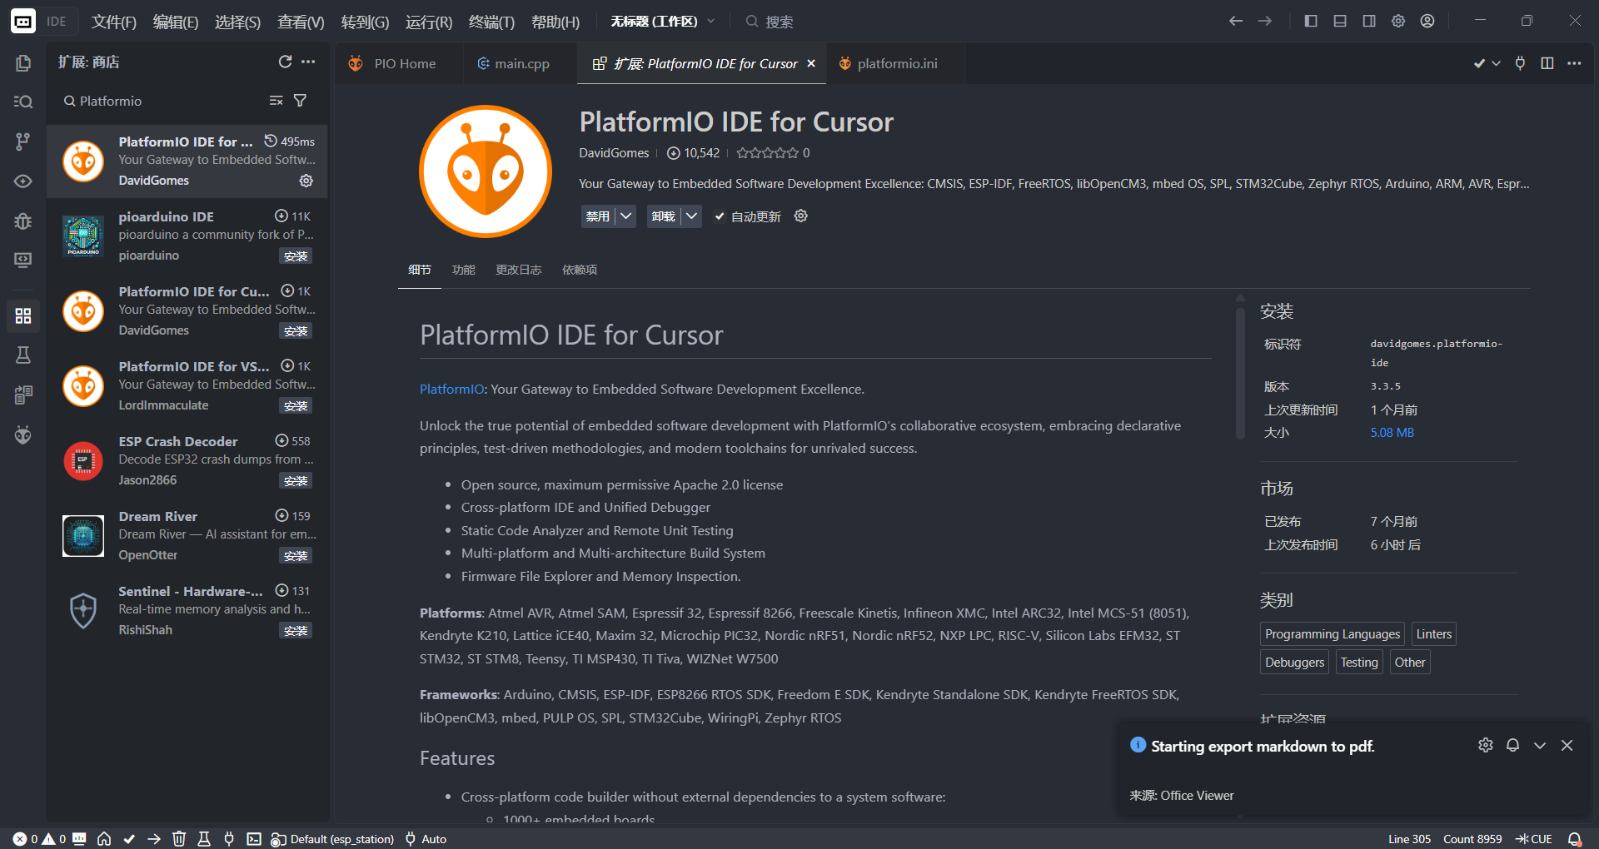Screen dimensions: 1599x849
Task: Click PlatformIO upload arrow in status bar
Action: coord(154,839)
